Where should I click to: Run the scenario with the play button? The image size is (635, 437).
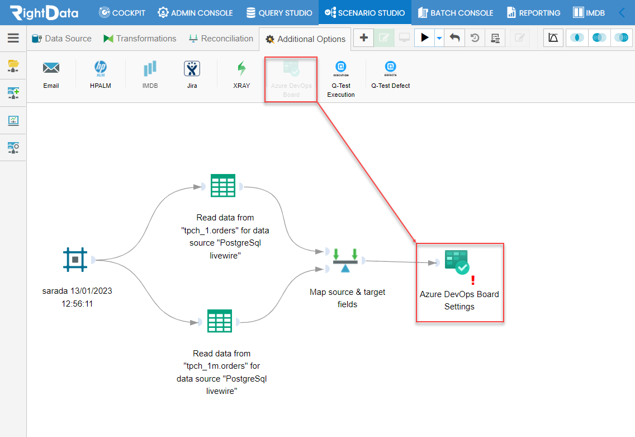[x=425, y=37]
